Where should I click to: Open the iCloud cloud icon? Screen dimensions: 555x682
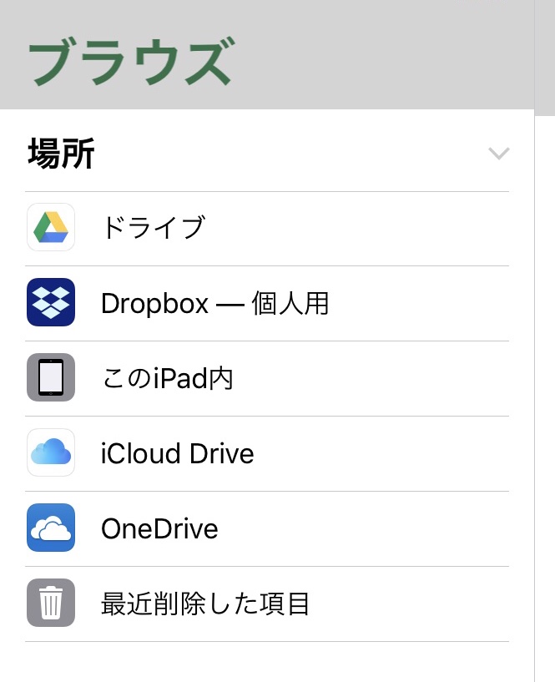point(51,452)
